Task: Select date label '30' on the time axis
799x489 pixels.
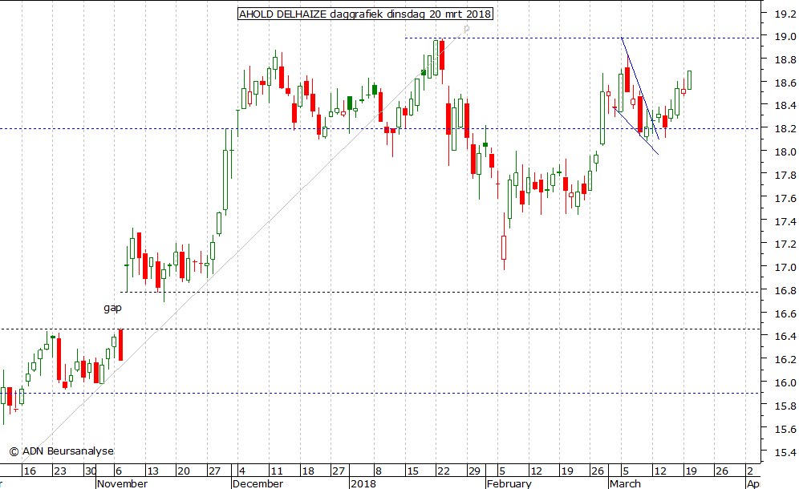Action: tap(90, 471)
